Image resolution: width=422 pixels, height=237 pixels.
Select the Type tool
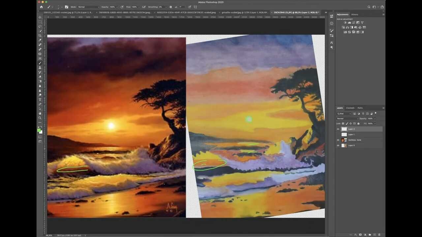coord(40,99)
